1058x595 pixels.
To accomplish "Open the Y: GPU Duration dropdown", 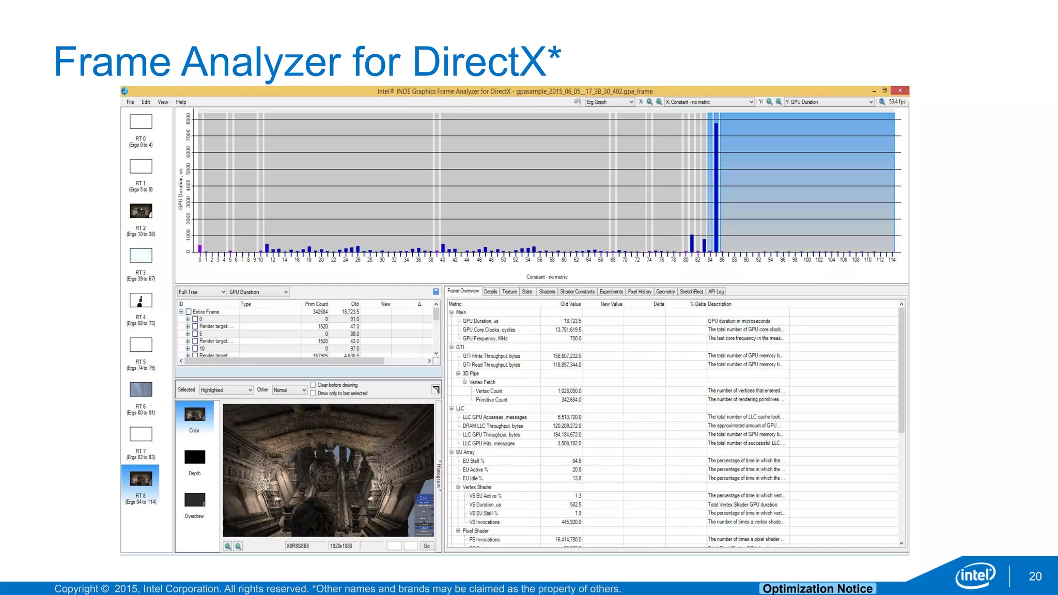I will pyautogui.click(x=829, y=102).
